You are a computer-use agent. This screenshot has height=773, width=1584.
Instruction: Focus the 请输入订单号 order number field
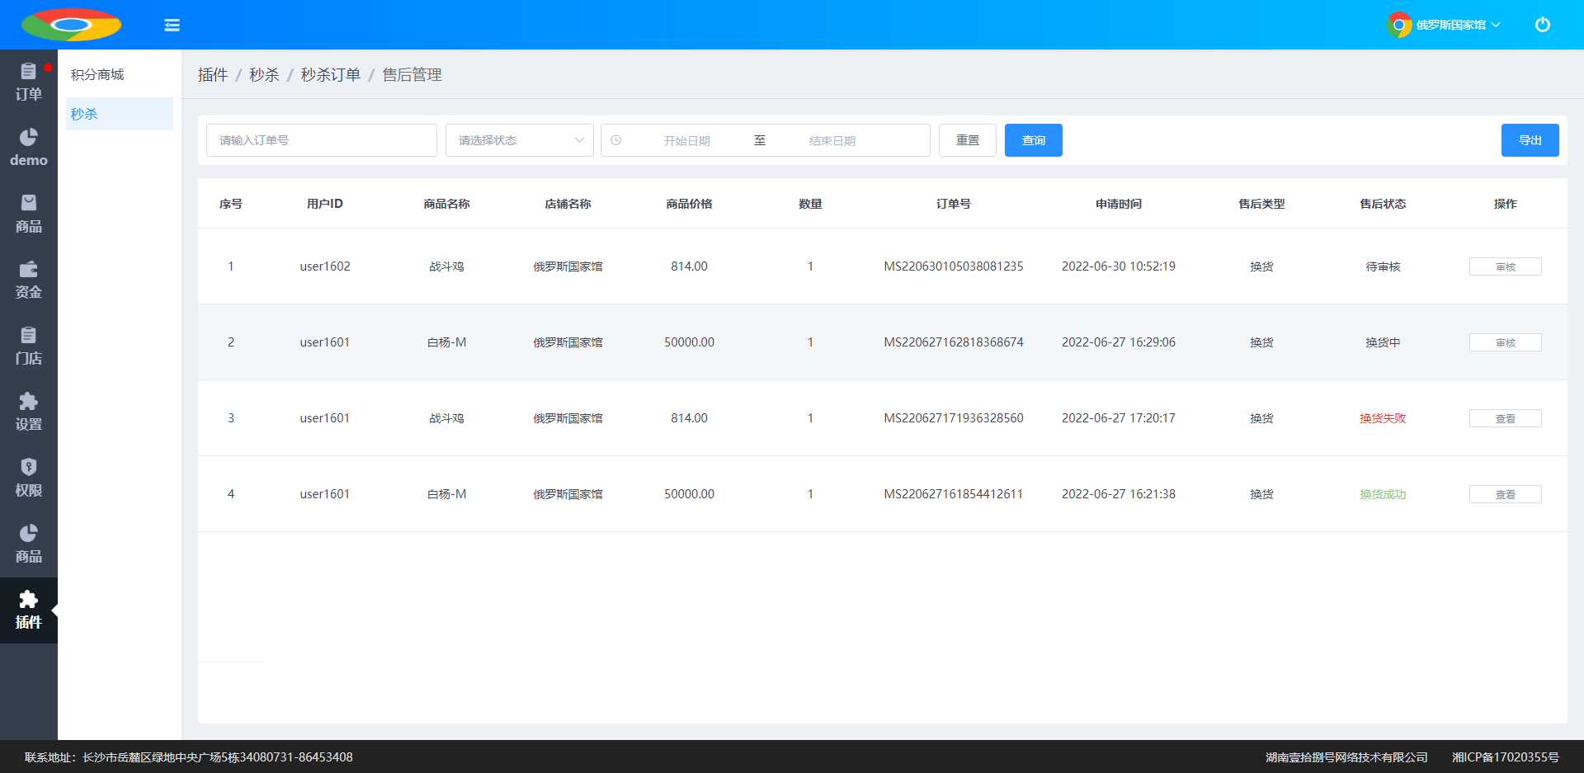point(322,140)
